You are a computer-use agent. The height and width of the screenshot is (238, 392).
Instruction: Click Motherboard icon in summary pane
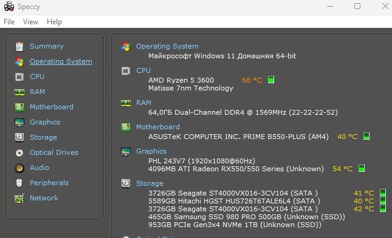[x=126, y=127]
